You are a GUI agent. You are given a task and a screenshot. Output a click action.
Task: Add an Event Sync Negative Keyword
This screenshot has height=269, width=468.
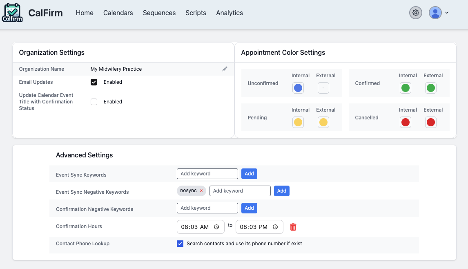282,191
